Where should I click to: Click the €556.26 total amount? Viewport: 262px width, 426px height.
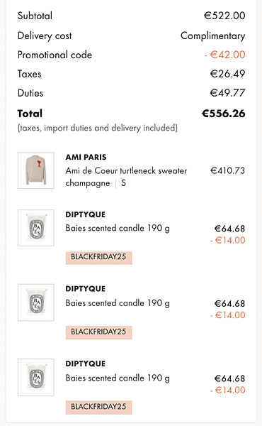point(224,114)
